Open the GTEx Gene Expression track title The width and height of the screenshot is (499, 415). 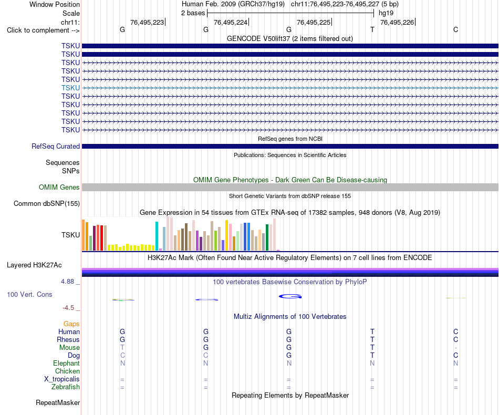pyautogui.click(x=290, y=212)
